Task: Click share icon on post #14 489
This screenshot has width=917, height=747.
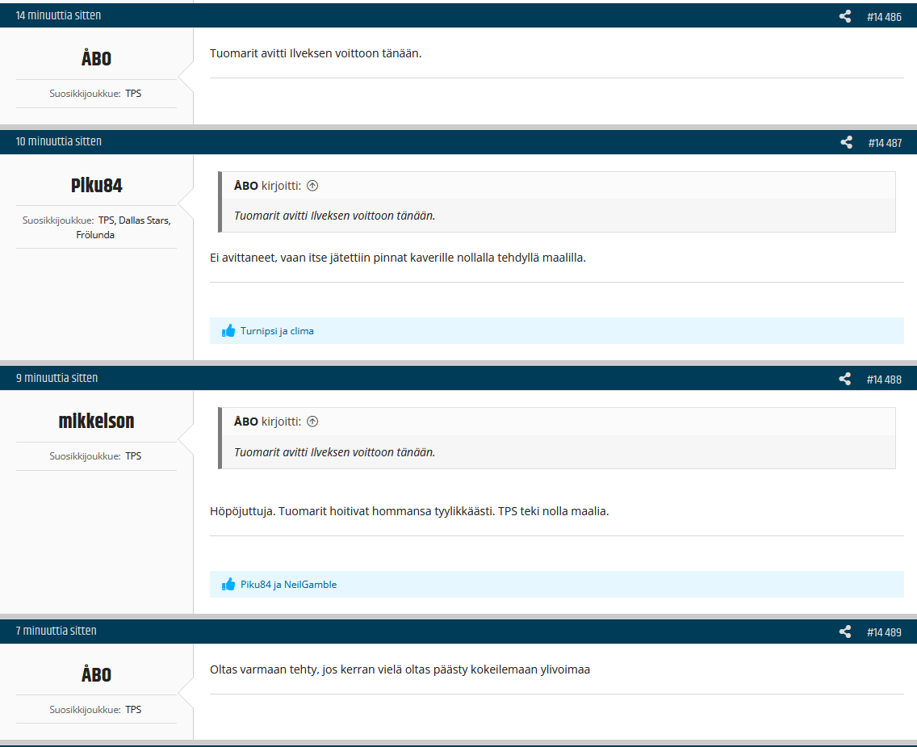Action: click(x=845, y=632)
